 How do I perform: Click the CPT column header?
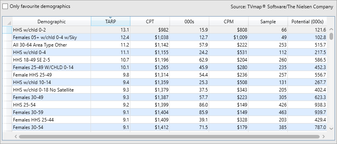150,22
